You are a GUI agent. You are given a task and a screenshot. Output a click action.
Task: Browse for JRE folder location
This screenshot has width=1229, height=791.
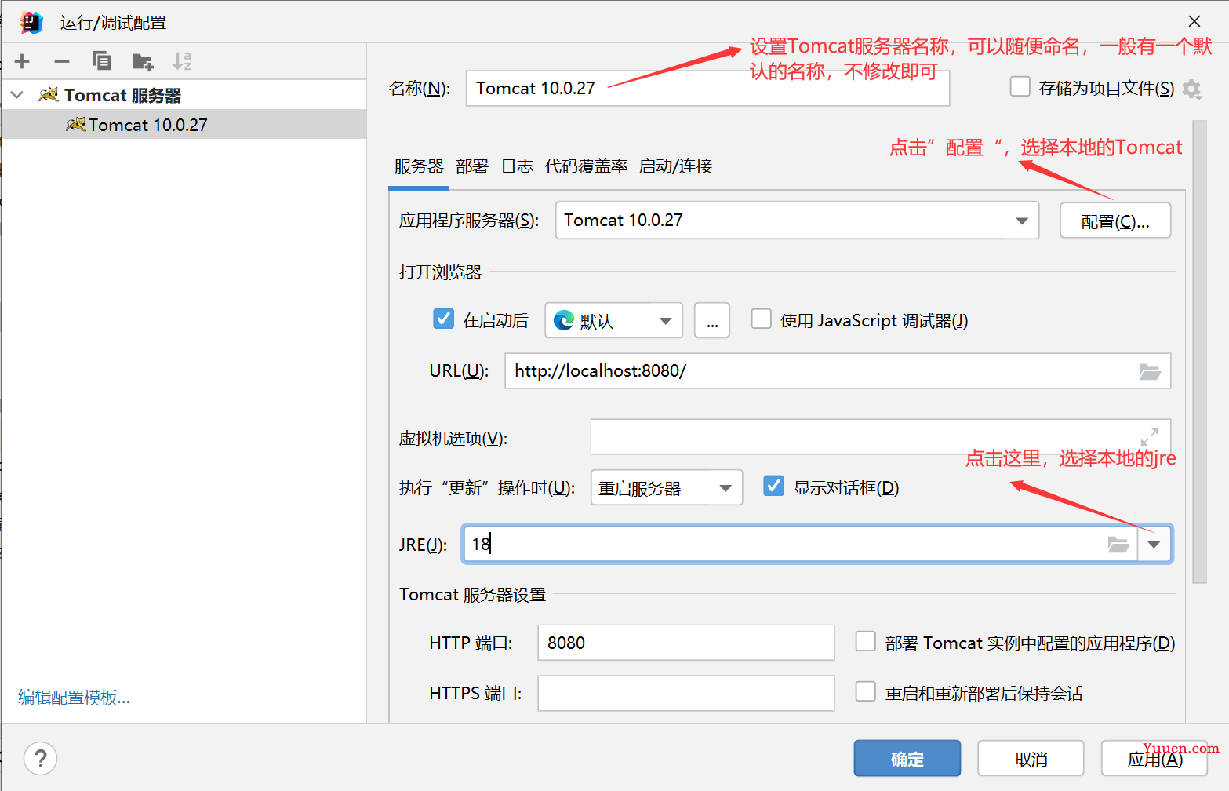pos(1118,544)
